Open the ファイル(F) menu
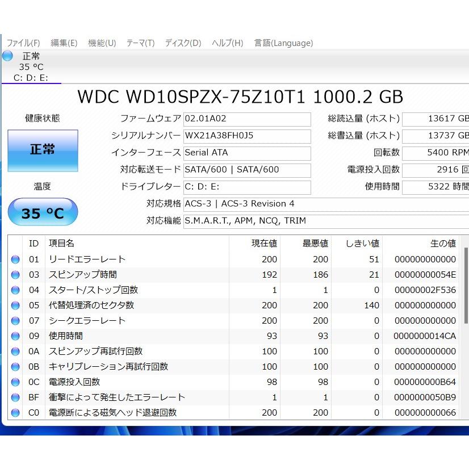Viewport: 469px width, 469px height. point(23,43)
